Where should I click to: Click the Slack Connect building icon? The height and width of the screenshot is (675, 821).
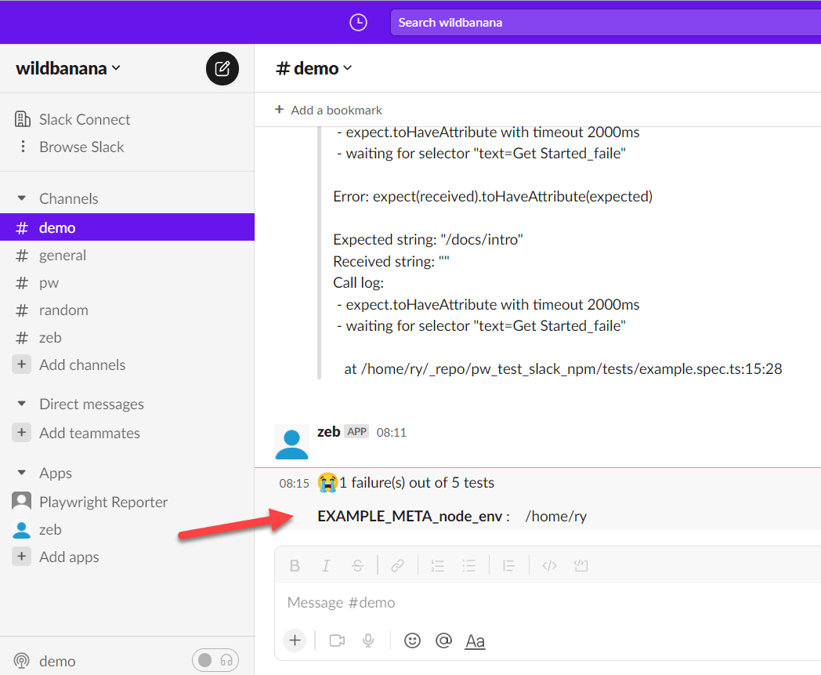pos(22,119)
